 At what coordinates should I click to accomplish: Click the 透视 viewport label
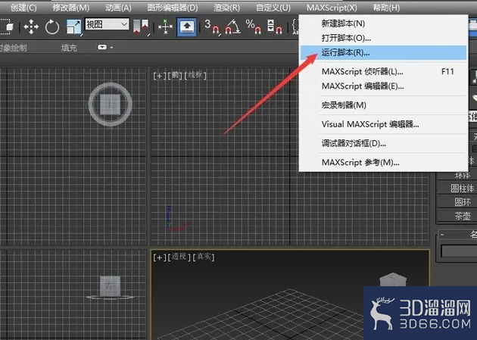179,257
